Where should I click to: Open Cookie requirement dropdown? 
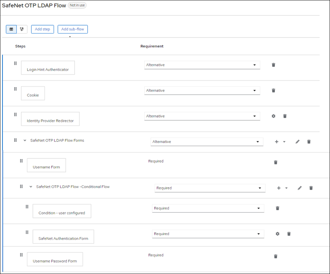(x=202, y=91)
